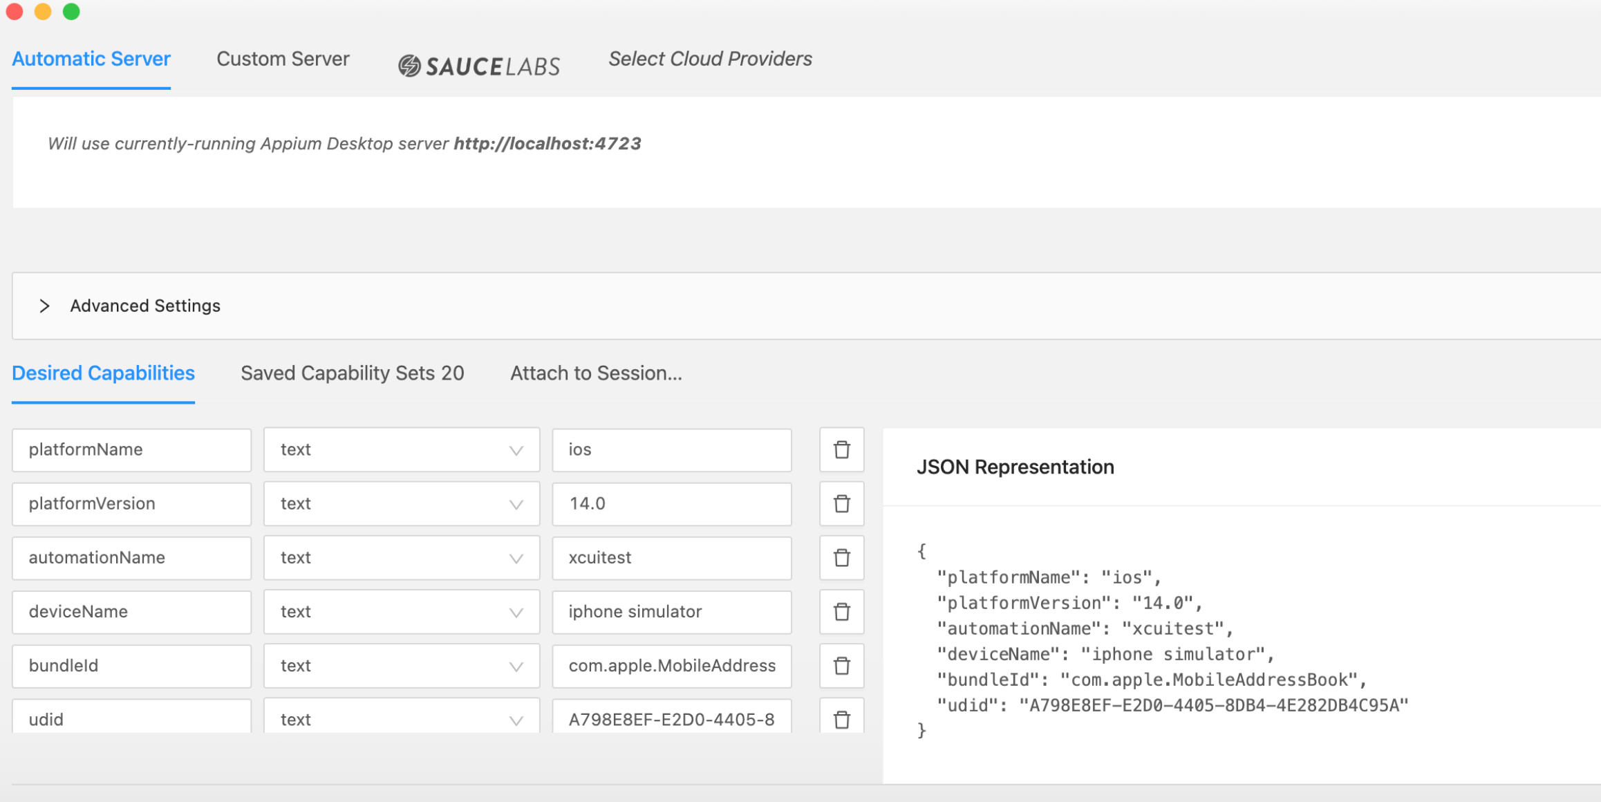Edit the deviceName name field
The width and height of the screenshot is (1601, 802).
point(131,611)
